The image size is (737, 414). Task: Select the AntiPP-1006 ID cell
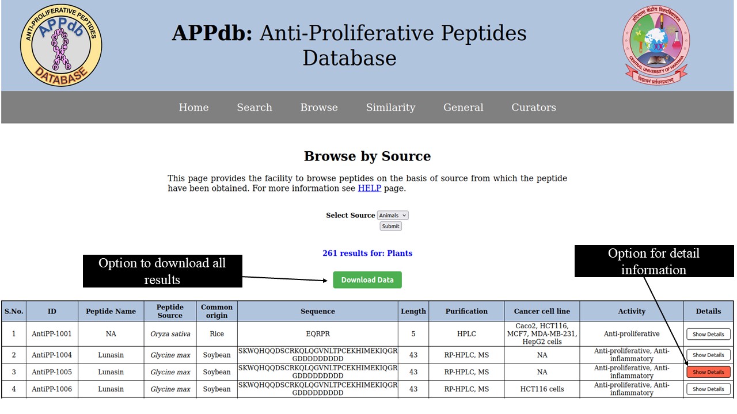(52, 389)
